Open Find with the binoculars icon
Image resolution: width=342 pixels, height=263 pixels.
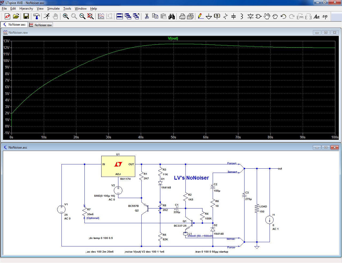pos(172,16)
